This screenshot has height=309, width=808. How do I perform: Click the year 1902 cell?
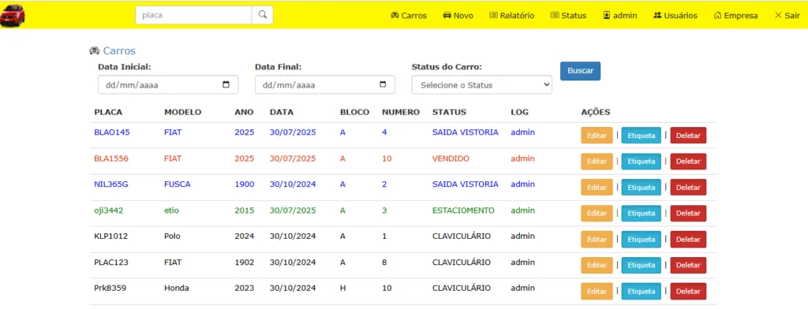[x=245, y=262]
